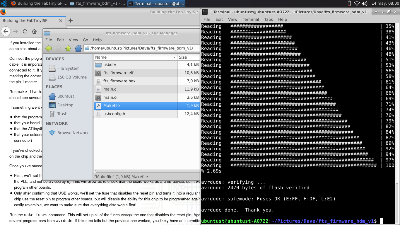The width and height of the screenshot is (400, 225).
Task: Open View menu in Terminal
Action: point(233,19)
